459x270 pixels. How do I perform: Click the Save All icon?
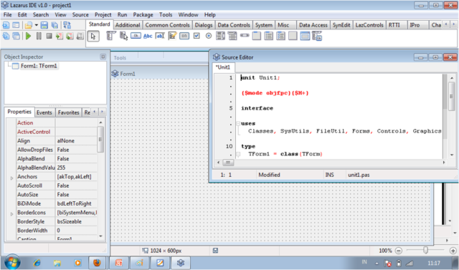tap(55, 25)
